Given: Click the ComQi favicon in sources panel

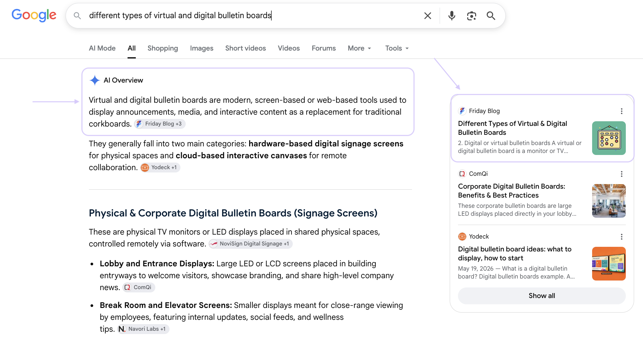Looking at the screenshot, I should coord(462,174).
